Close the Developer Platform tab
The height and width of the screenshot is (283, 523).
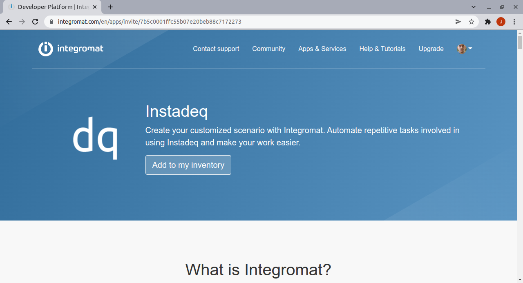click(95, 7)
